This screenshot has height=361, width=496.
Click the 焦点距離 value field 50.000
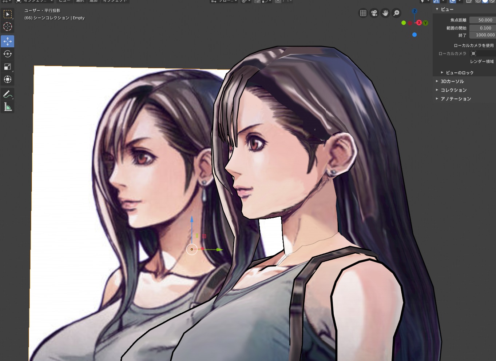(482, 20)
